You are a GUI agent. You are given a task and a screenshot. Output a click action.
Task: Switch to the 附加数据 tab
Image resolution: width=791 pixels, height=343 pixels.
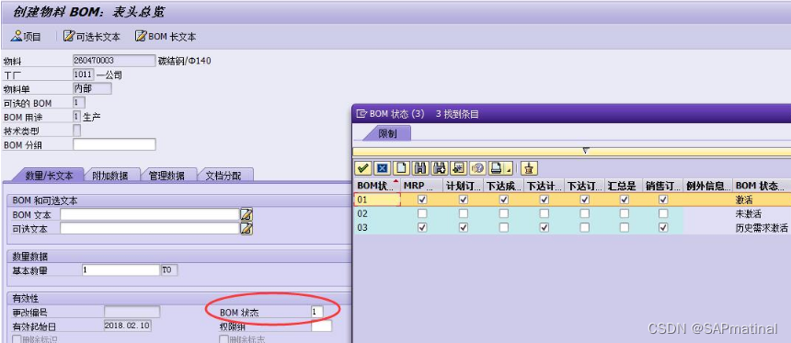tap(110, 176)
